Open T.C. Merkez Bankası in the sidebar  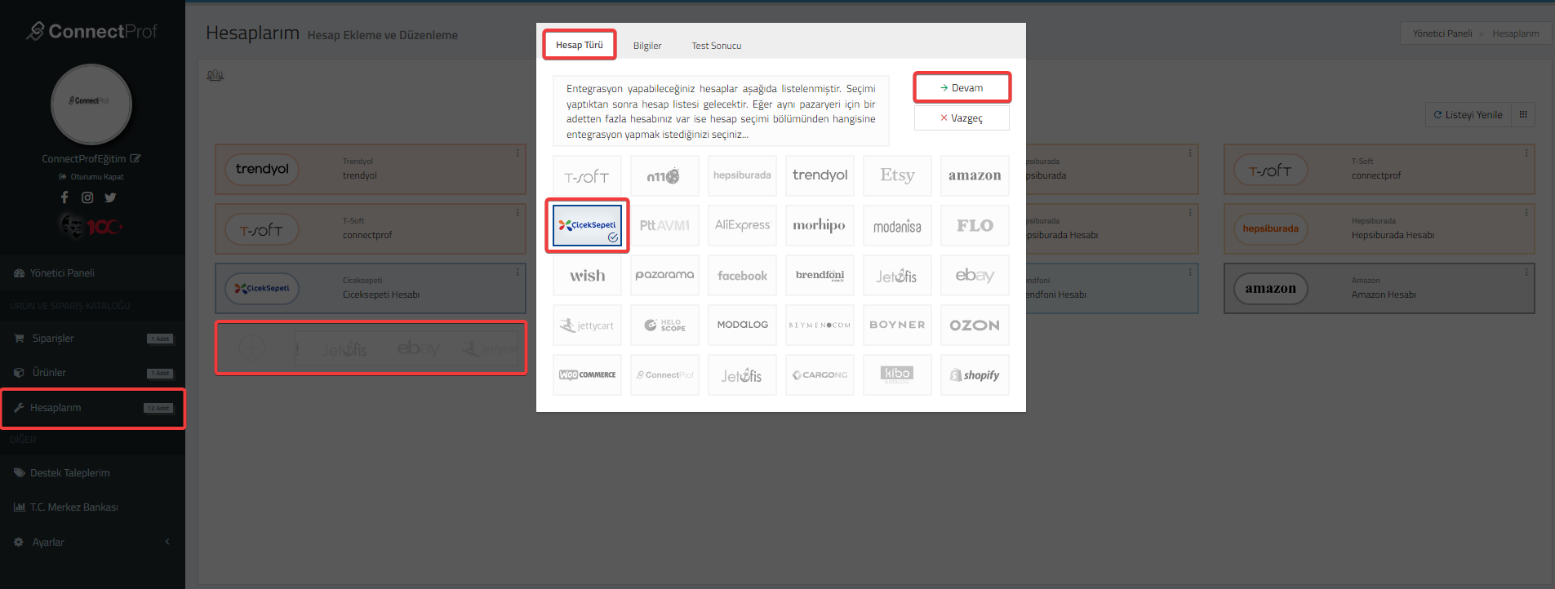coord(92,507)
